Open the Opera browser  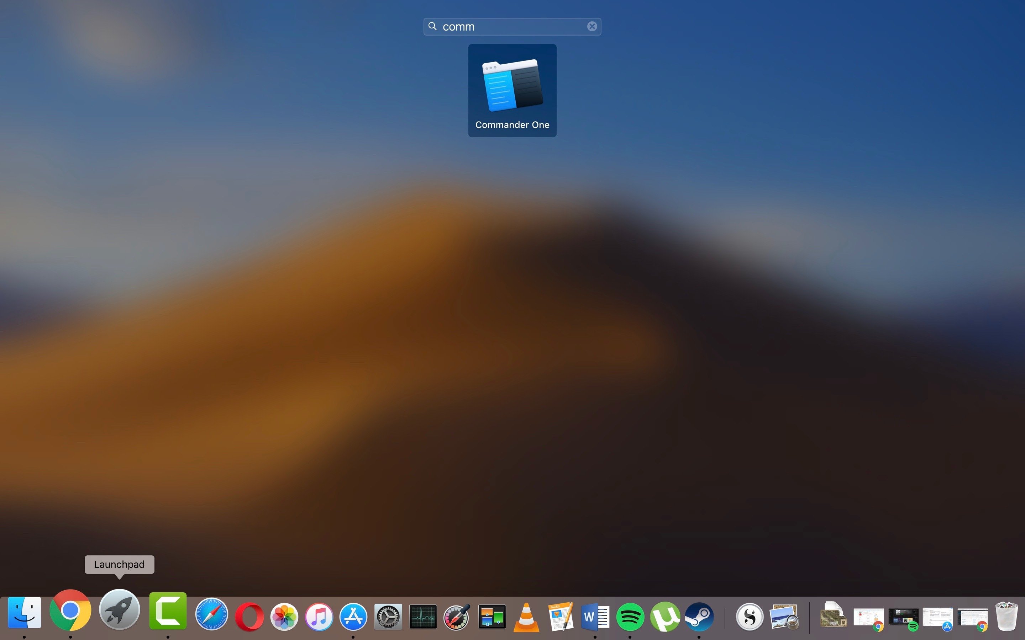(249, 616)
